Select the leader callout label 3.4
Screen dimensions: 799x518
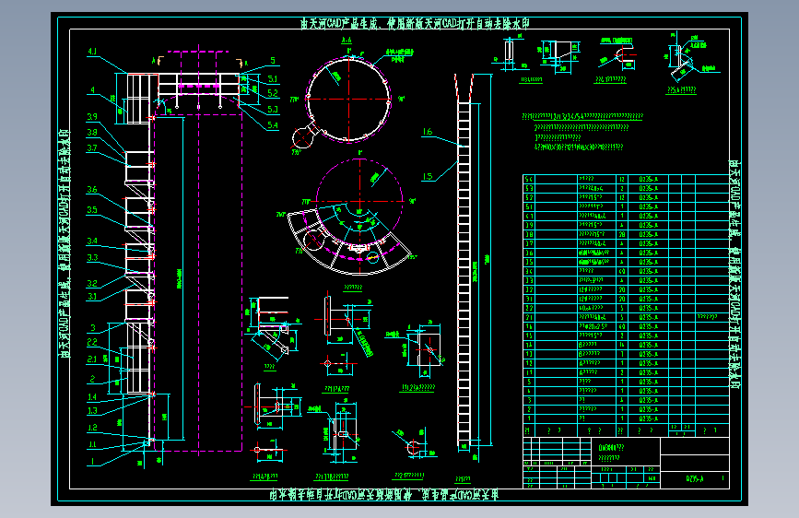point(92,241)
